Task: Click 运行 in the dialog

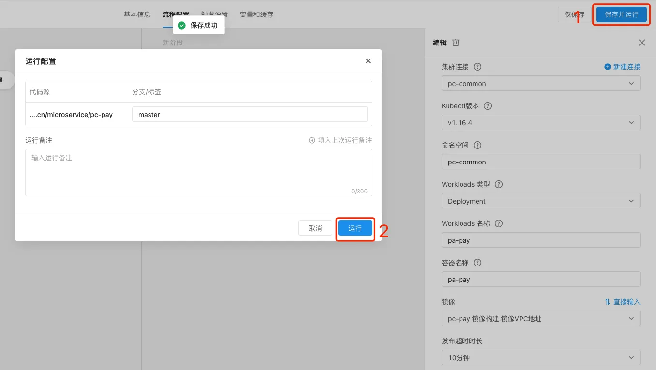Action: (355, 228)
